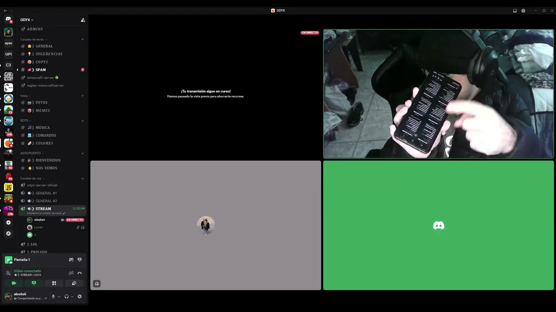Mute the microphone
The image size is (556, 312).
(53, 296)
